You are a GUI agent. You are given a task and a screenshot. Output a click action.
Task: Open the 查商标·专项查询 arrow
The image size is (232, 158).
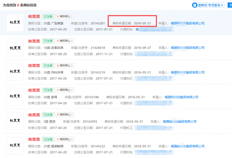pyautogui.click(x=222, y=5)
